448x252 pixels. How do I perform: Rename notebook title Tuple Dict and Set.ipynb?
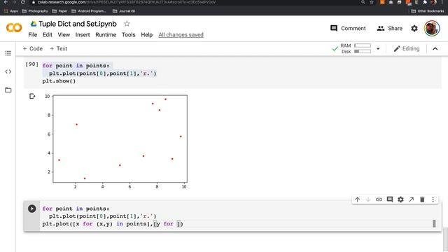[x=78, y=24]
